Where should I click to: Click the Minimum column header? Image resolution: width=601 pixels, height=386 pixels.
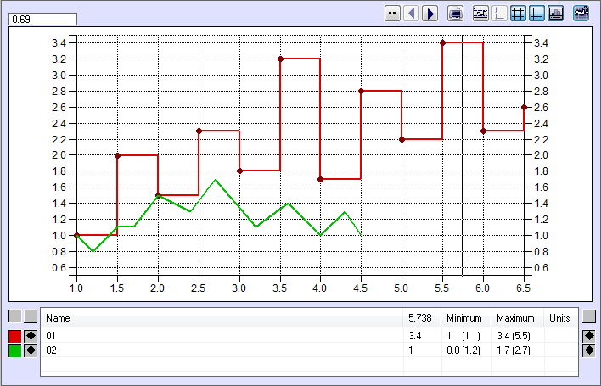point(464,318)
